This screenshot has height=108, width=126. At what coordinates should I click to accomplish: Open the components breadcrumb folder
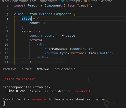pos(48,1)
